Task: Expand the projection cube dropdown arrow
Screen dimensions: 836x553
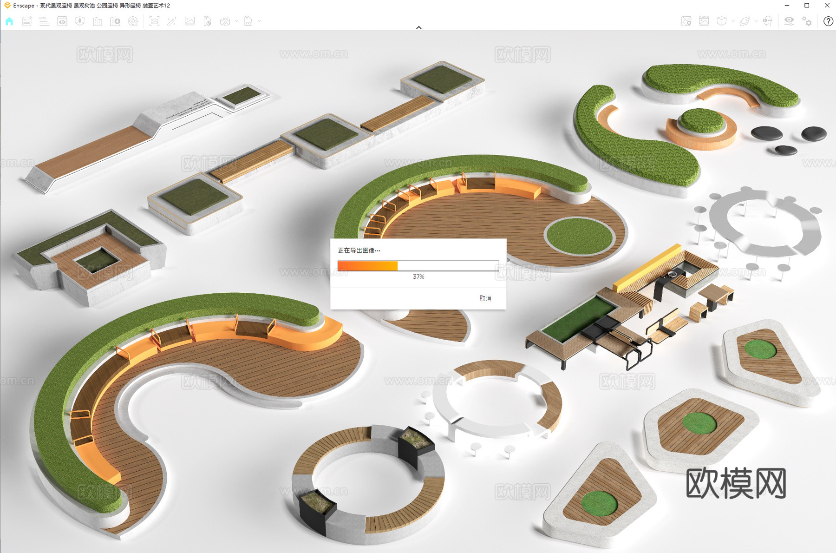Action: (x=733, y=21)
